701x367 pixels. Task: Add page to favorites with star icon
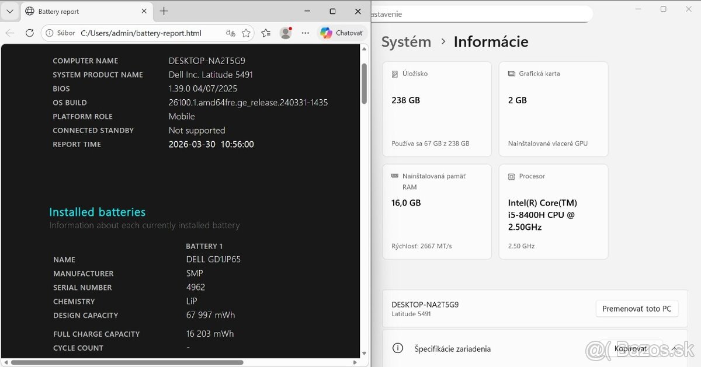click(247, 33)
